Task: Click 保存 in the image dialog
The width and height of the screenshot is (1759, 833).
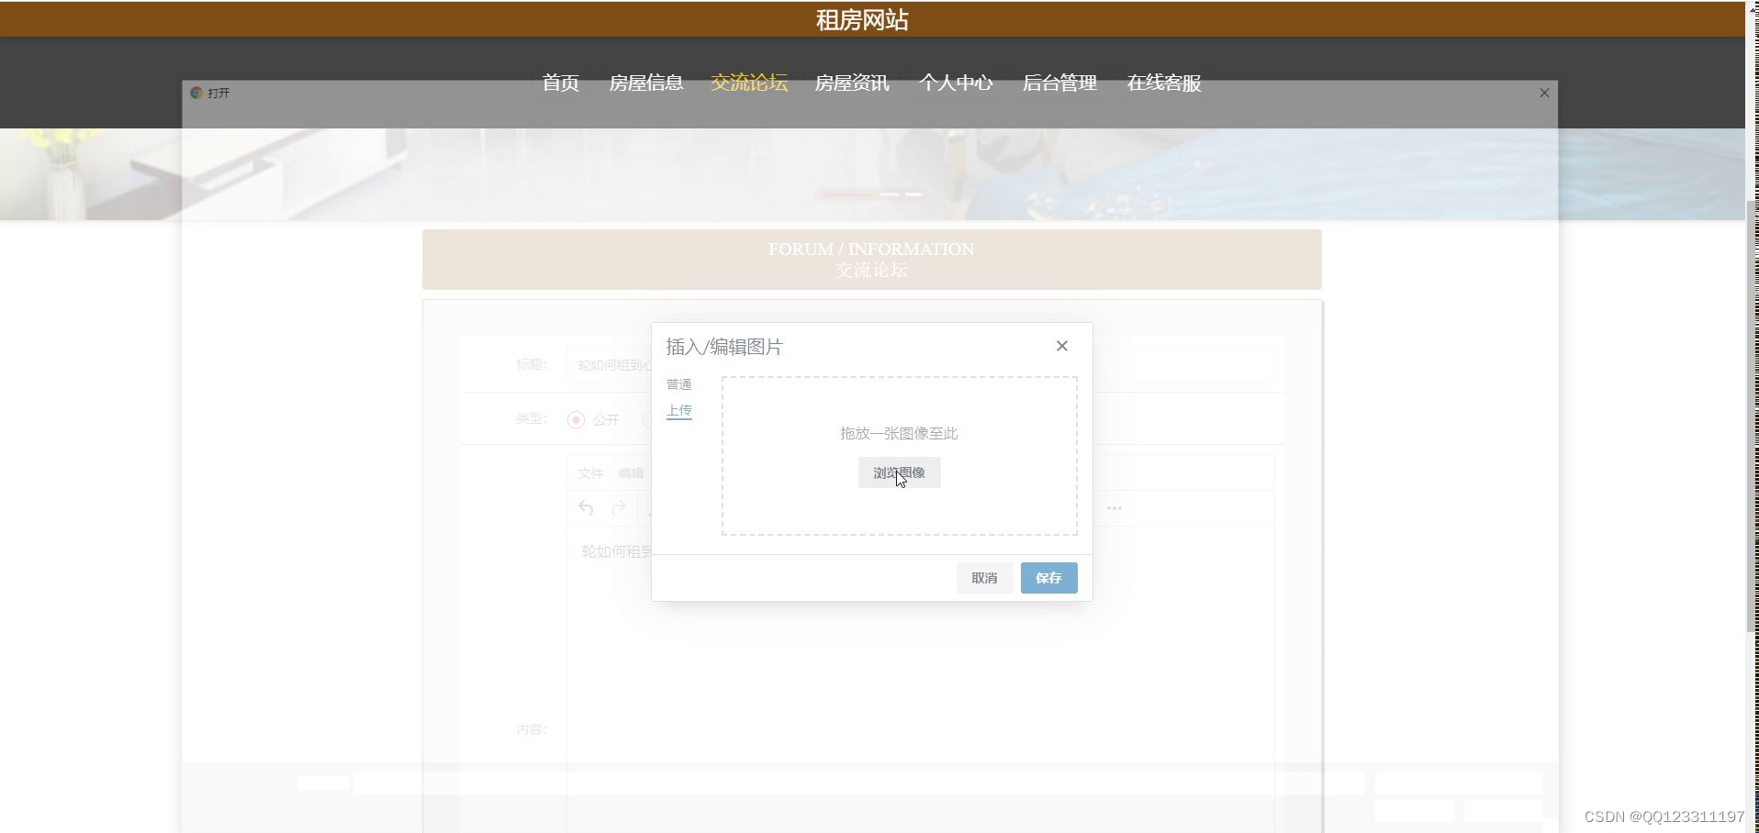Action: click(x=1048, y=578)
